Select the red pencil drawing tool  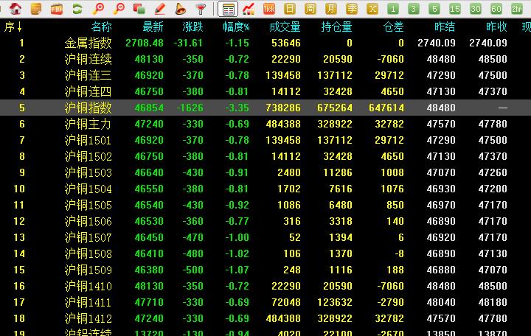(160, 9)
